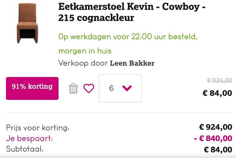Image resolution: width=236 pixels, height=158 pixels.
Task: Click the € 924,00 pre-discount total
Action: (x=216, y=128)
